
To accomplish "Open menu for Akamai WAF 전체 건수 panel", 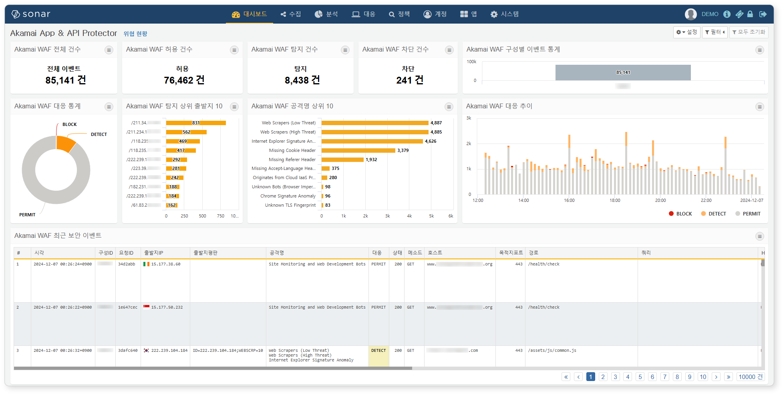I will coord(109,50).
